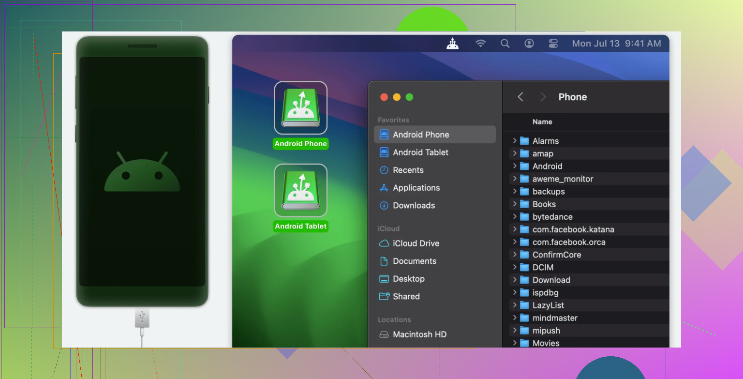Select the bytedance folder icon
The width and height of the screenshot is (743, 379).
(x=524, y=217)
